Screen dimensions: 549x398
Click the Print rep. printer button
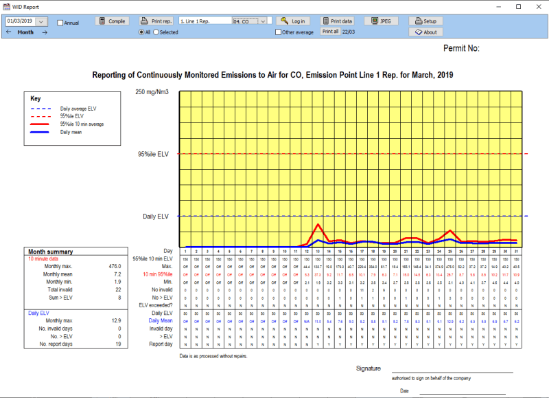[x=157, y=21]
